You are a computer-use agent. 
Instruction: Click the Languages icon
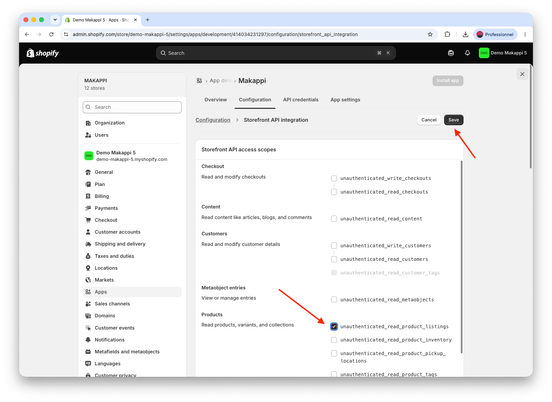88,364
